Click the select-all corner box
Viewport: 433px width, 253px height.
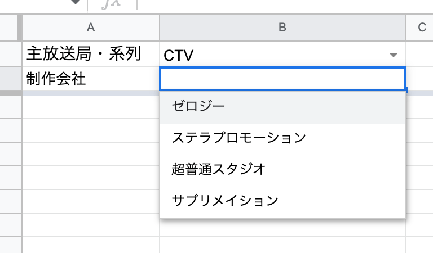coord(11,28)
